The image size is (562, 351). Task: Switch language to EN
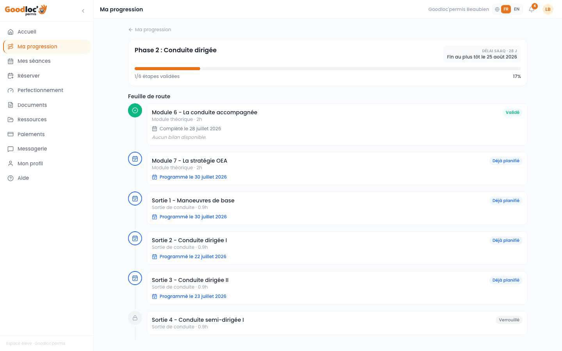[517, 9]
